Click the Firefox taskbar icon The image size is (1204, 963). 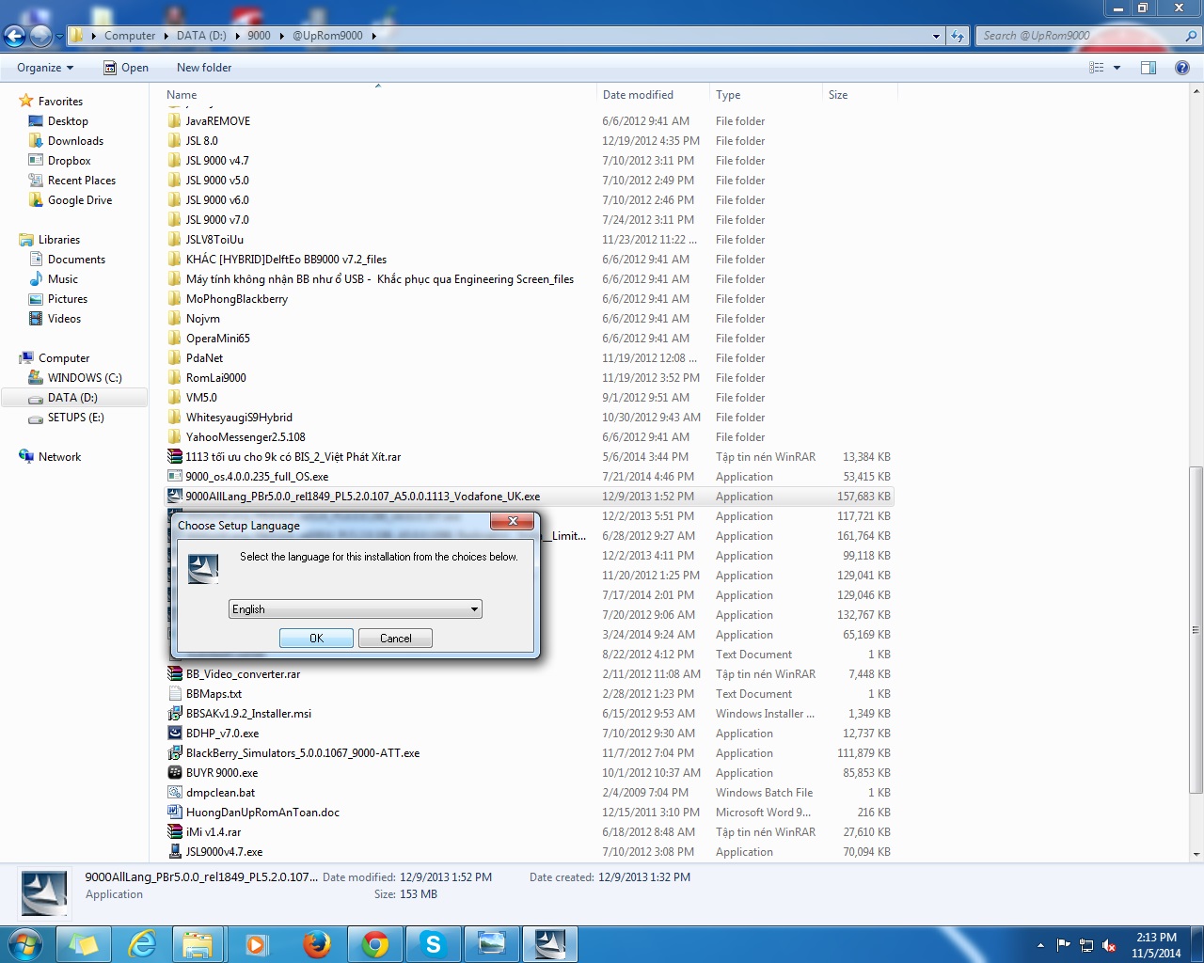pos(317,943)
